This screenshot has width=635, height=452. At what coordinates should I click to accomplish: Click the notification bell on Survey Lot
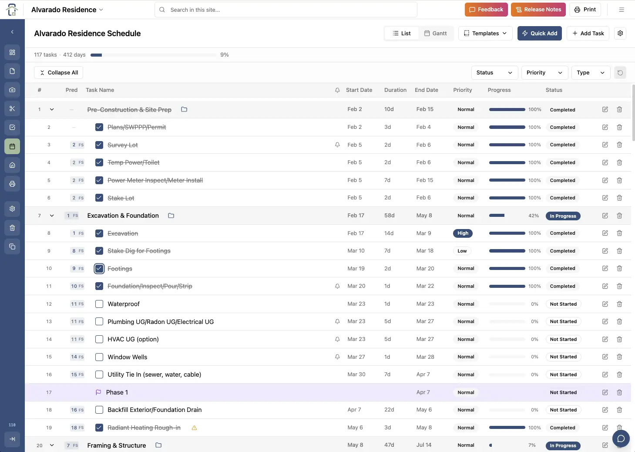(337, 145)
